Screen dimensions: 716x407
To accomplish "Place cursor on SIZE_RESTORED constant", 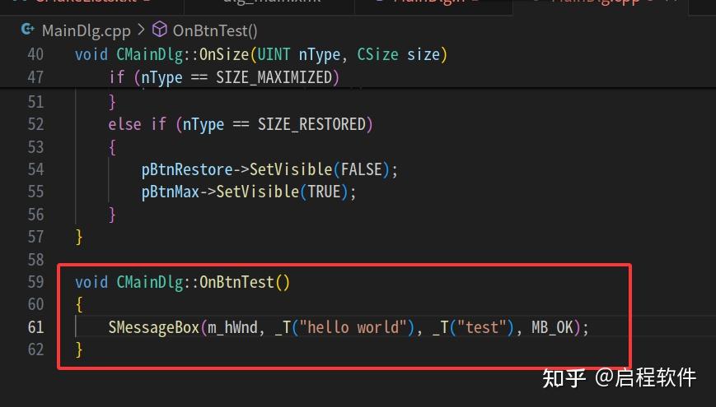I will point(311,124).
